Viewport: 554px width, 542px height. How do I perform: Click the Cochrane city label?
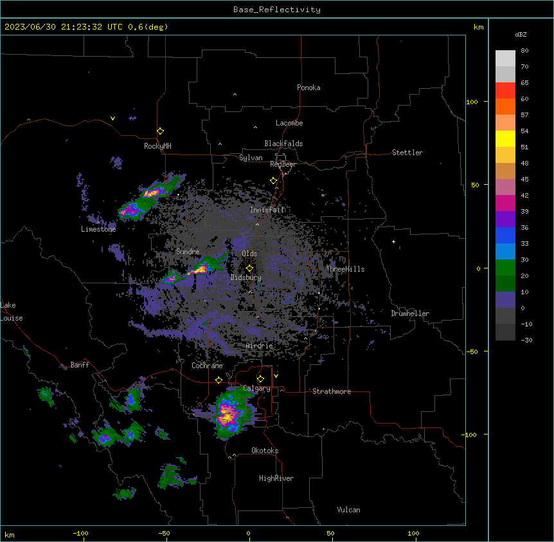(x=208, y=366)
